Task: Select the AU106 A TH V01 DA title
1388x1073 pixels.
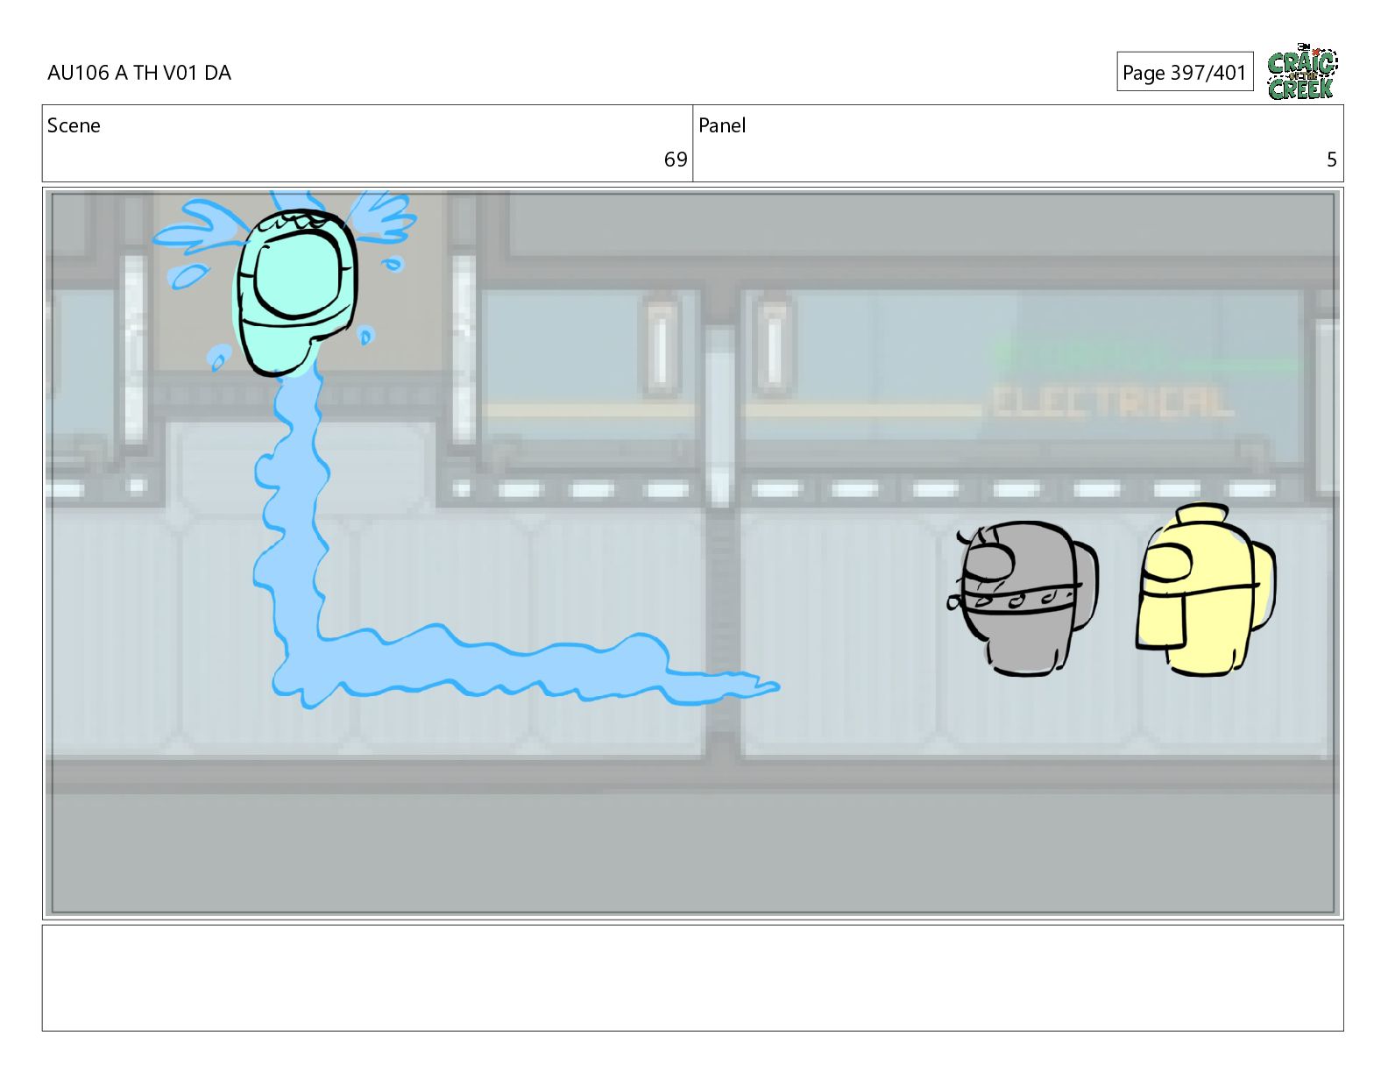Action: coord(139,73)
